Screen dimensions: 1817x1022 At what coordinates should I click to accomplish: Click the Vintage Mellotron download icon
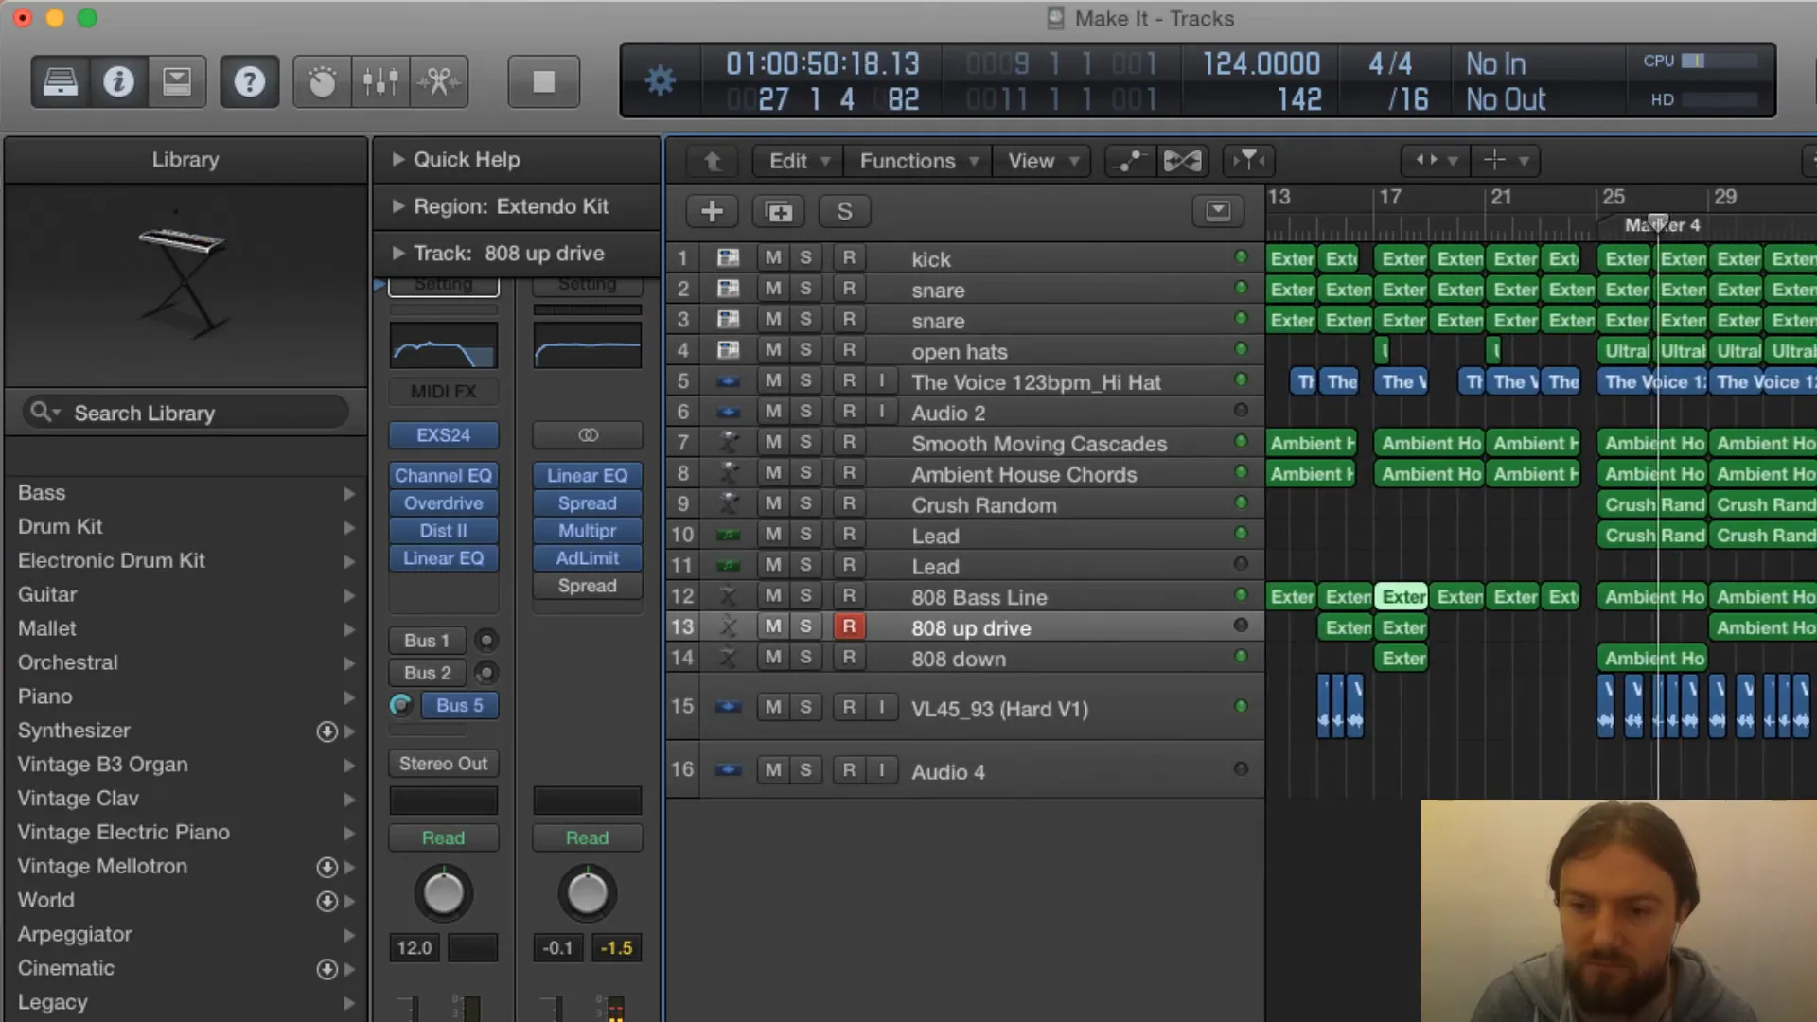(x=326, y=867)
